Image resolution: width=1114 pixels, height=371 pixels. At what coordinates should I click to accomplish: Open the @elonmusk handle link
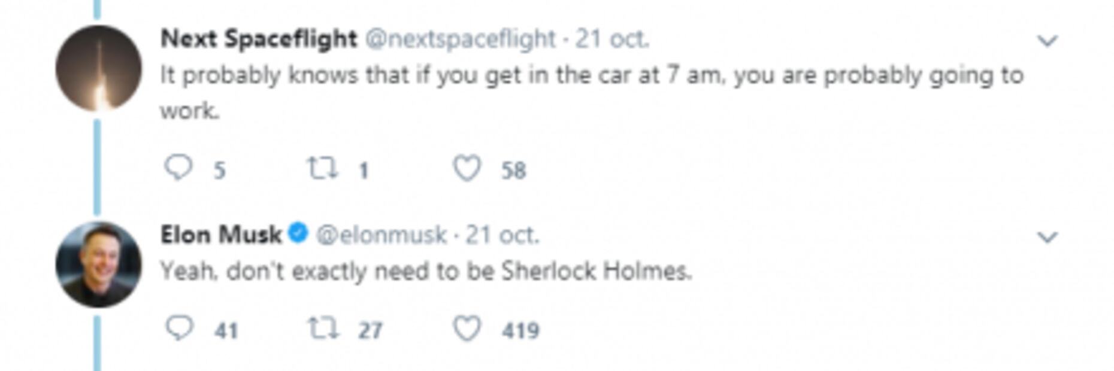tap(381, 235)
